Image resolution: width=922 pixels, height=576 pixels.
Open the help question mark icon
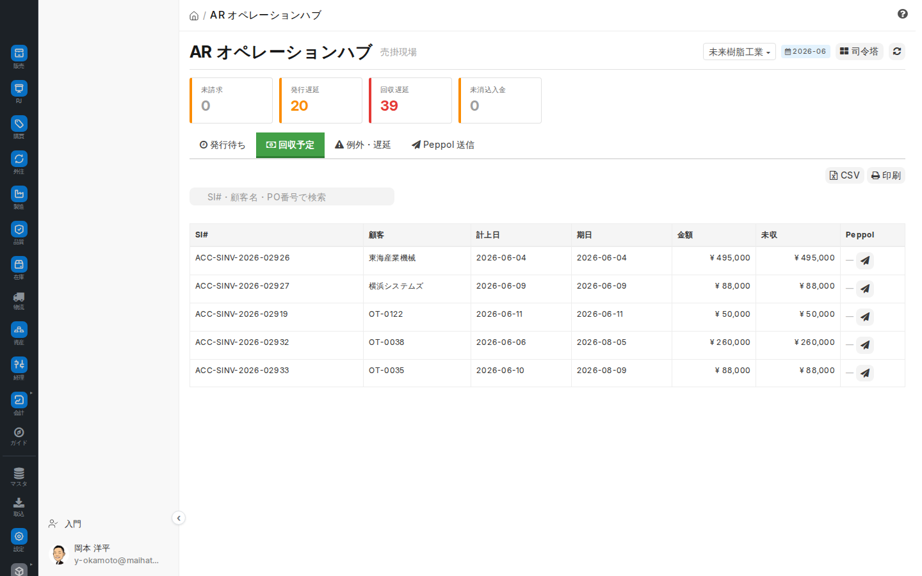point(903,14)
